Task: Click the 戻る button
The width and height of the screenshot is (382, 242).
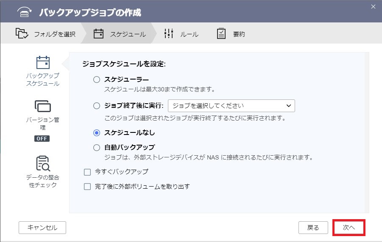Action: [x=313, y=228]
